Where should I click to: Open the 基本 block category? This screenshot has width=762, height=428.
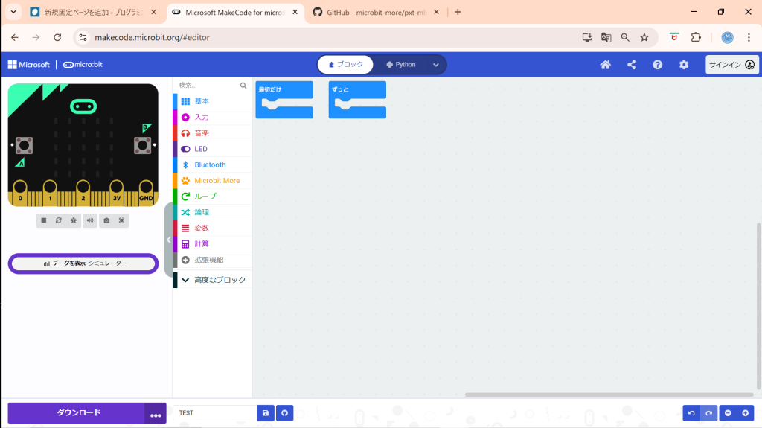(x=202, y=101)
